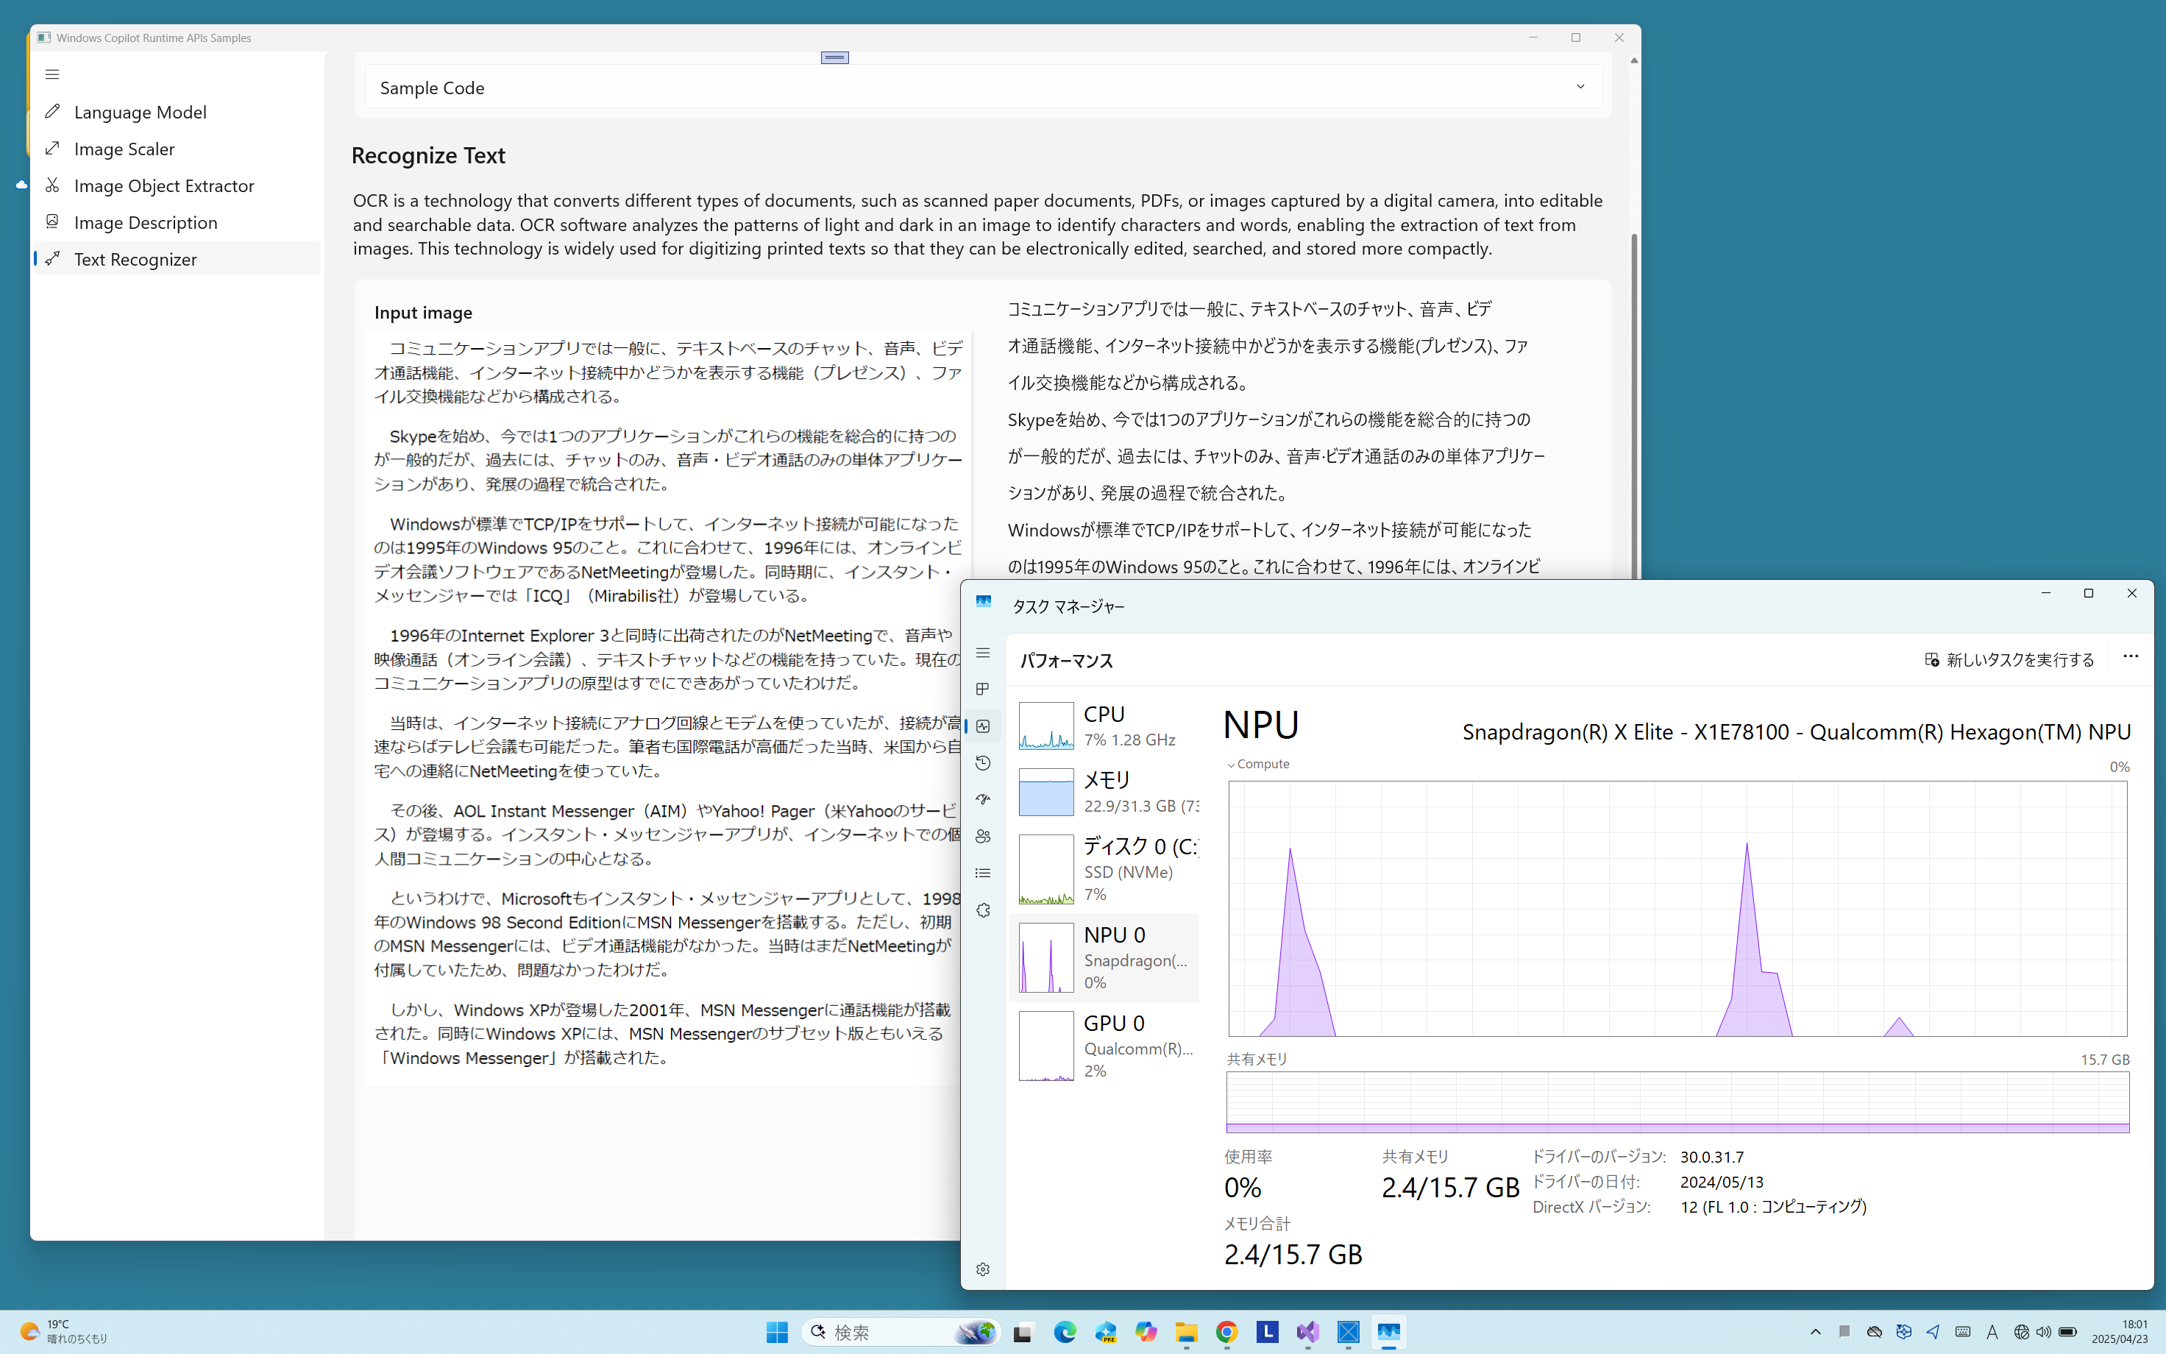Select Language Model menu item
The height and width of the screenshot is (1354, 2166).
140,112
